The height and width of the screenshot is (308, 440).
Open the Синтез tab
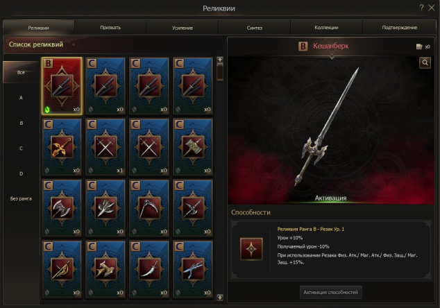[255, 28]
